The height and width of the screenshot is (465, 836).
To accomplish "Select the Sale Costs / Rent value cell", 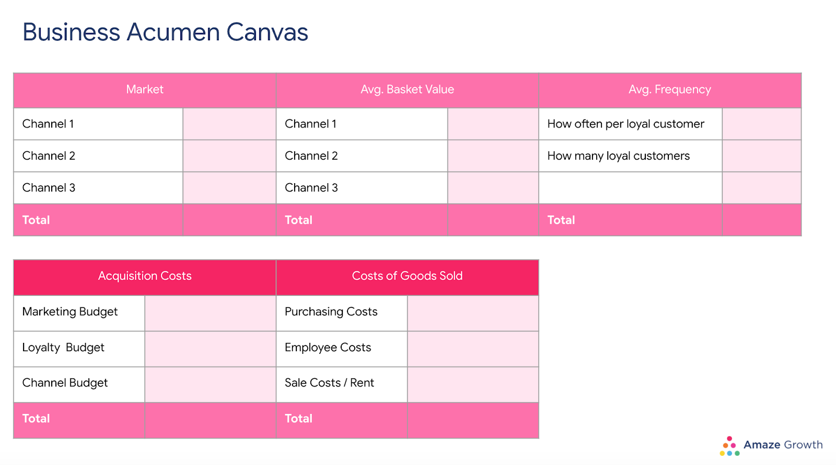I will coord(473,385).
